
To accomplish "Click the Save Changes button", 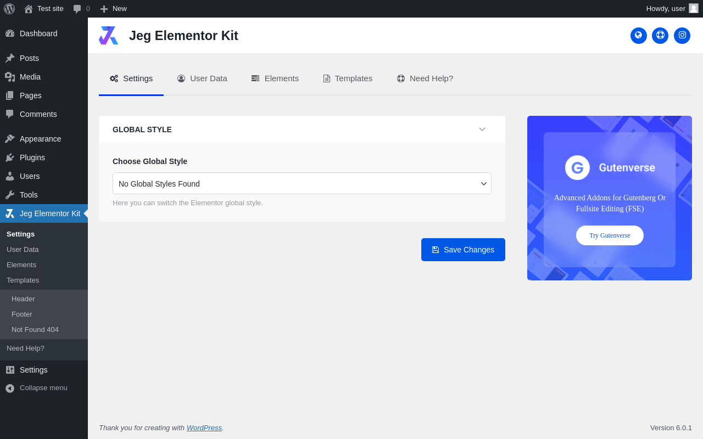I will (463, 250).
